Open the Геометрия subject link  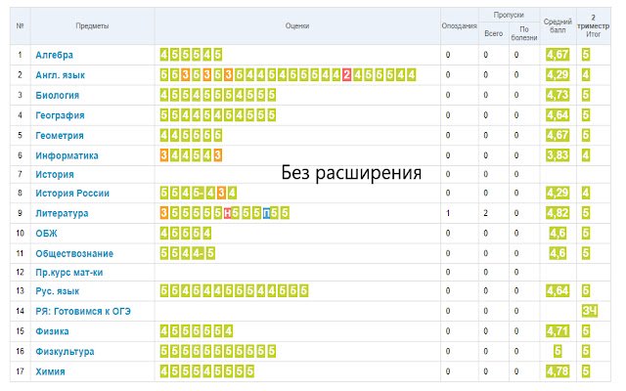(60, 135)
